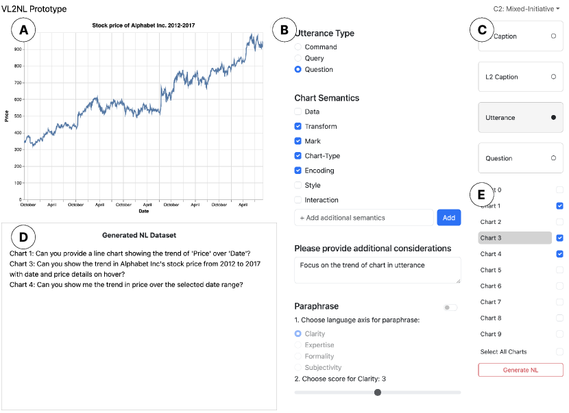Viewport: 569px width, 413px height.
Task: Click the additional considerations text area
Action: click(377, 270)
